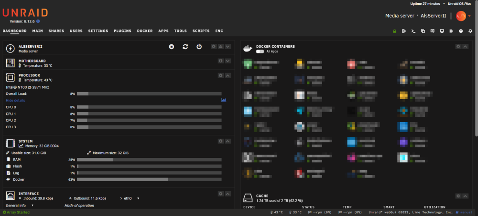The image size is (478, 216).
Task: Open Interface panel gear settings
Action: [221, 194]
